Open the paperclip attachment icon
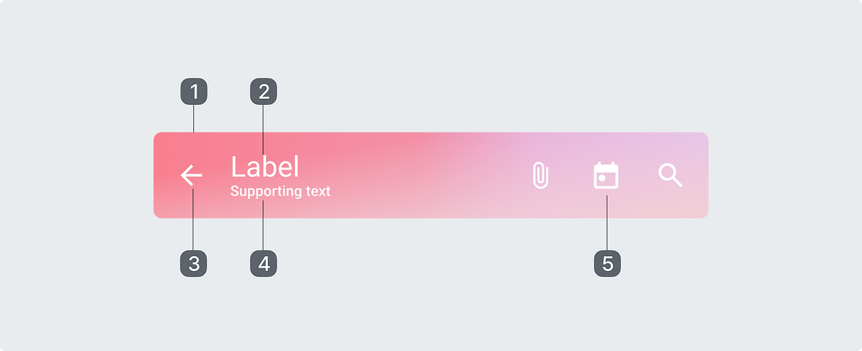This screenshot has height=351, width=862. (x=540, y=175)
